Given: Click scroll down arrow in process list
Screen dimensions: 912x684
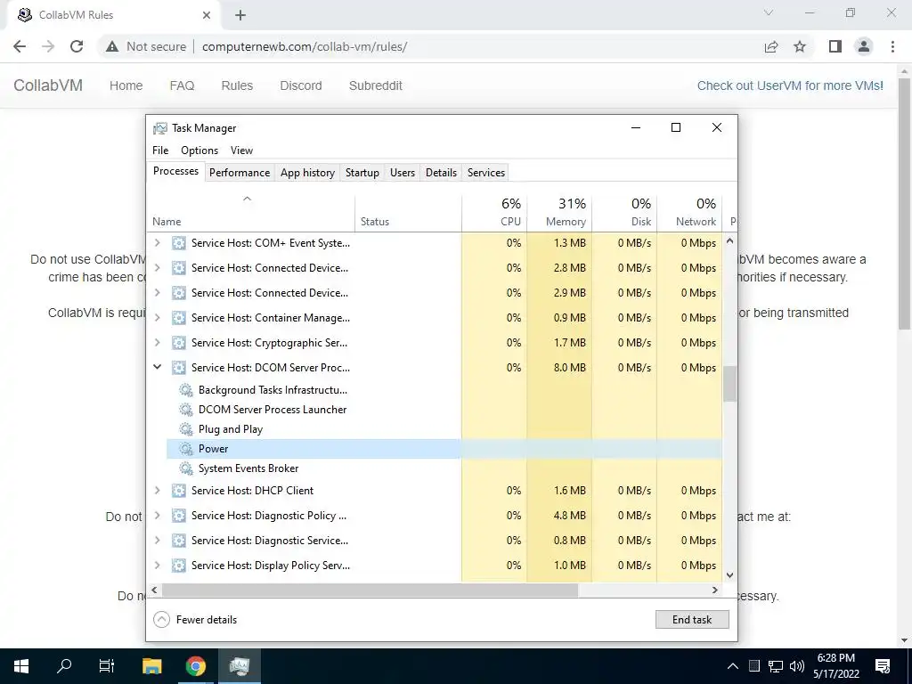Looking at the screenshot, I should 729,575.
